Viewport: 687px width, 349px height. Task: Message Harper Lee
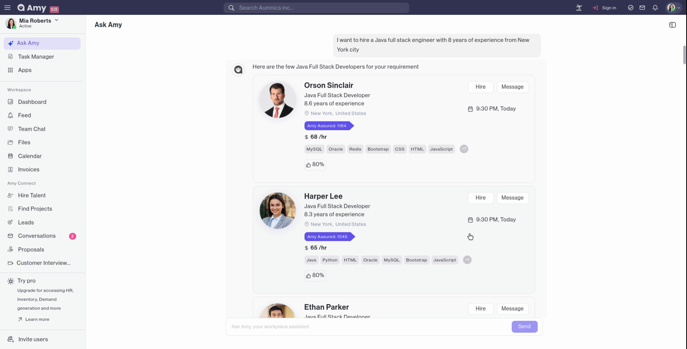[x=512, y=198]
